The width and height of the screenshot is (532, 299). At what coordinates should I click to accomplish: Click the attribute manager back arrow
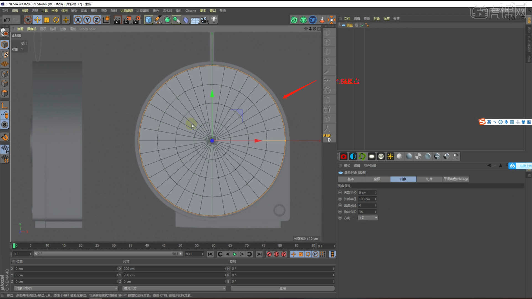click(489, 166)
